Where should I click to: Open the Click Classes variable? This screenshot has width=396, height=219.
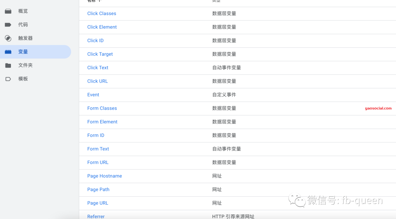coord(102,13)
